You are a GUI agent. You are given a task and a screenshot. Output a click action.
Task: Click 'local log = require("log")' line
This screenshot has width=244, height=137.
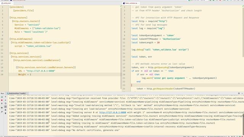coord(148,28)
